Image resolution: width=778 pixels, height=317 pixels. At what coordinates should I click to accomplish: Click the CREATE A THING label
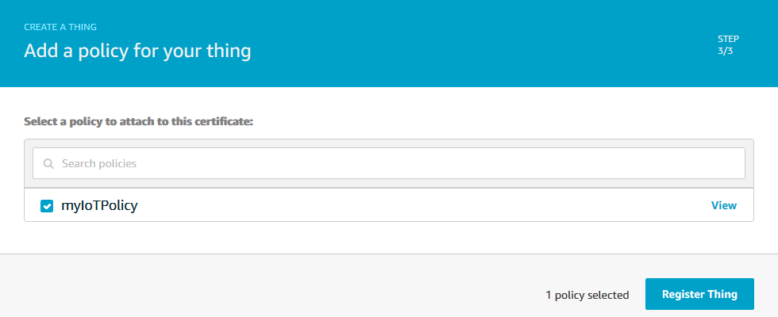60,27
